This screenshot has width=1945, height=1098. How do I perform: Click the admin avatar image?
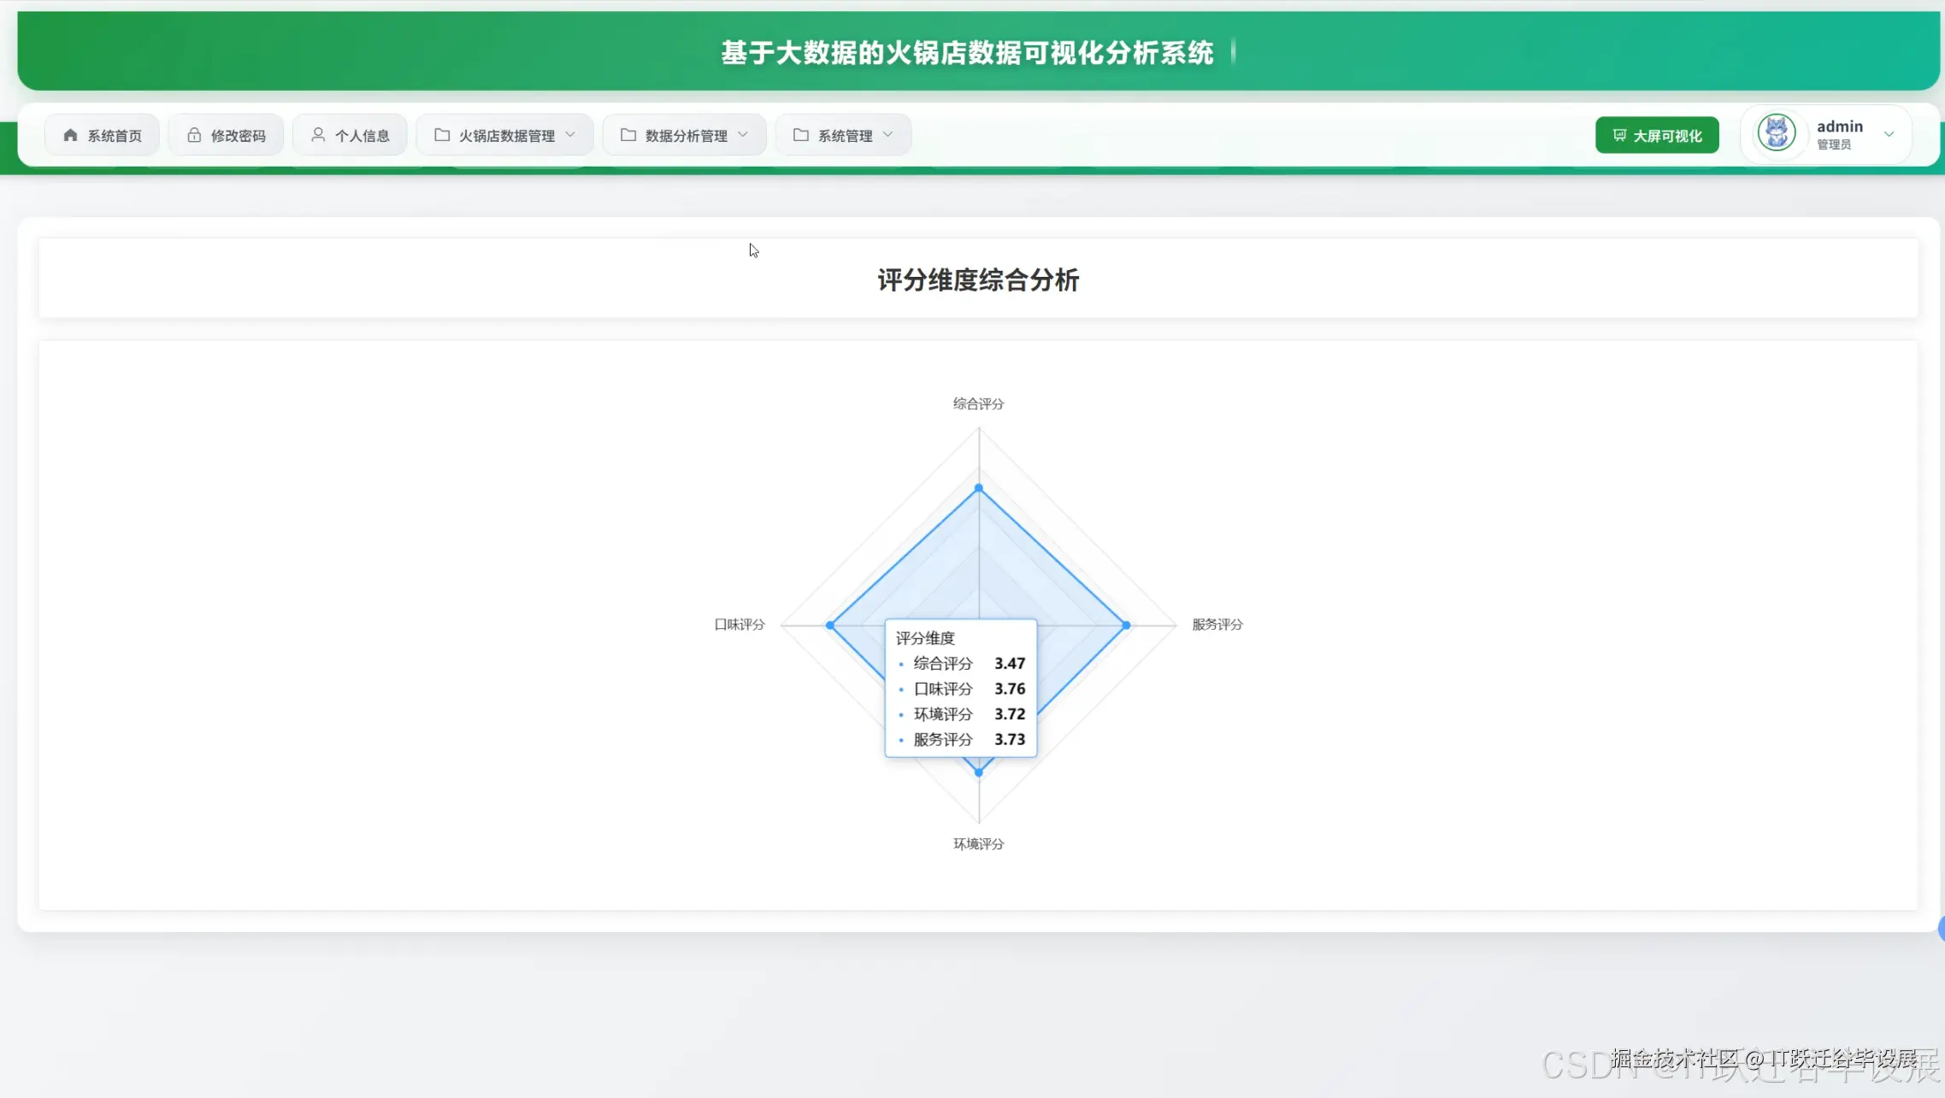point(1777,132)
